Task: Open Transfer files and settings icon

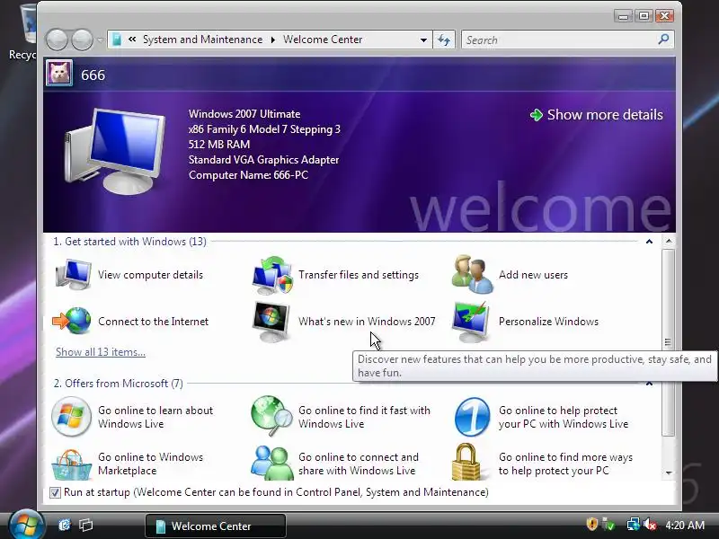Action: point(272,275)
